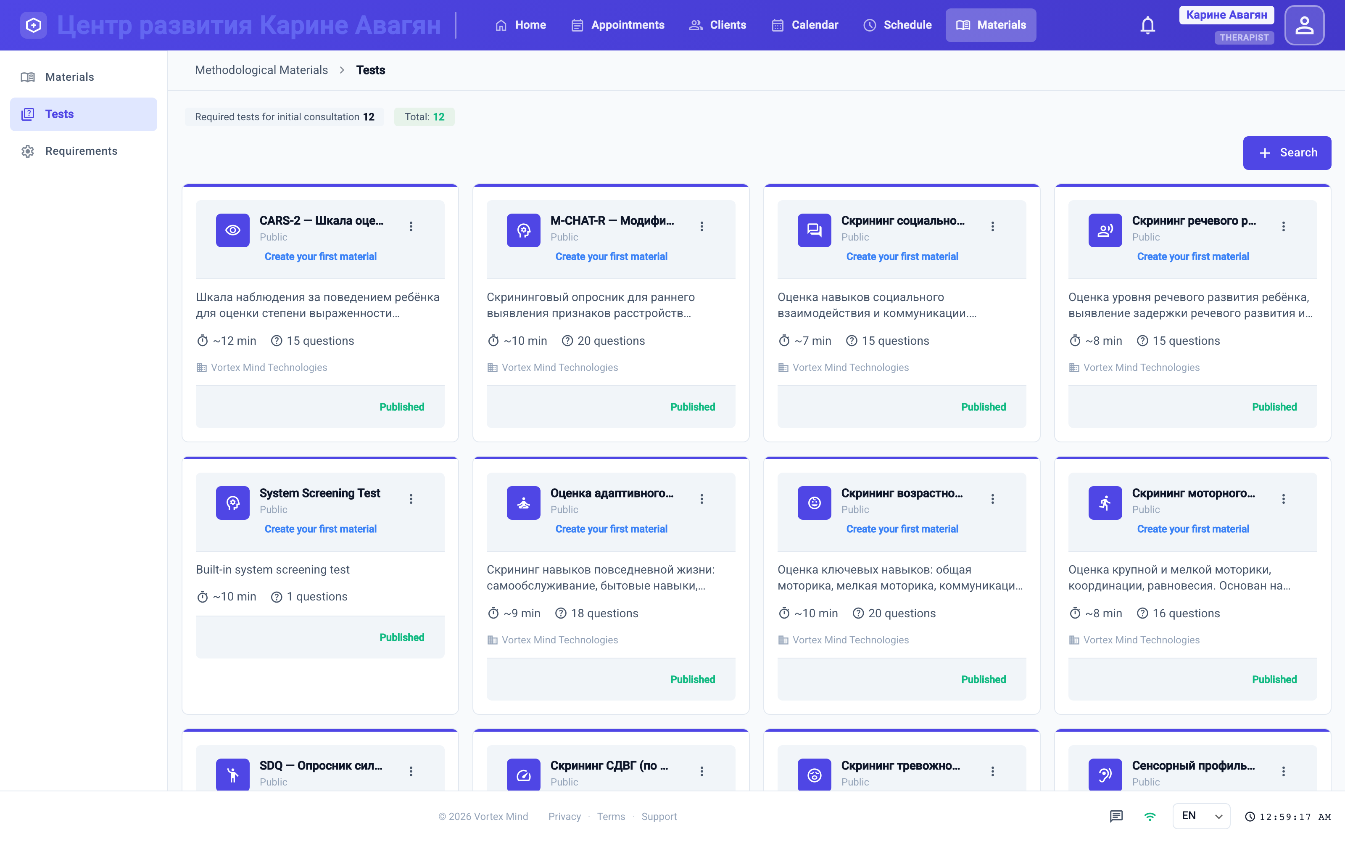
Task: Click the Vortex Mind logo icon
Action: pyautogui.click(x=33, y=25)
